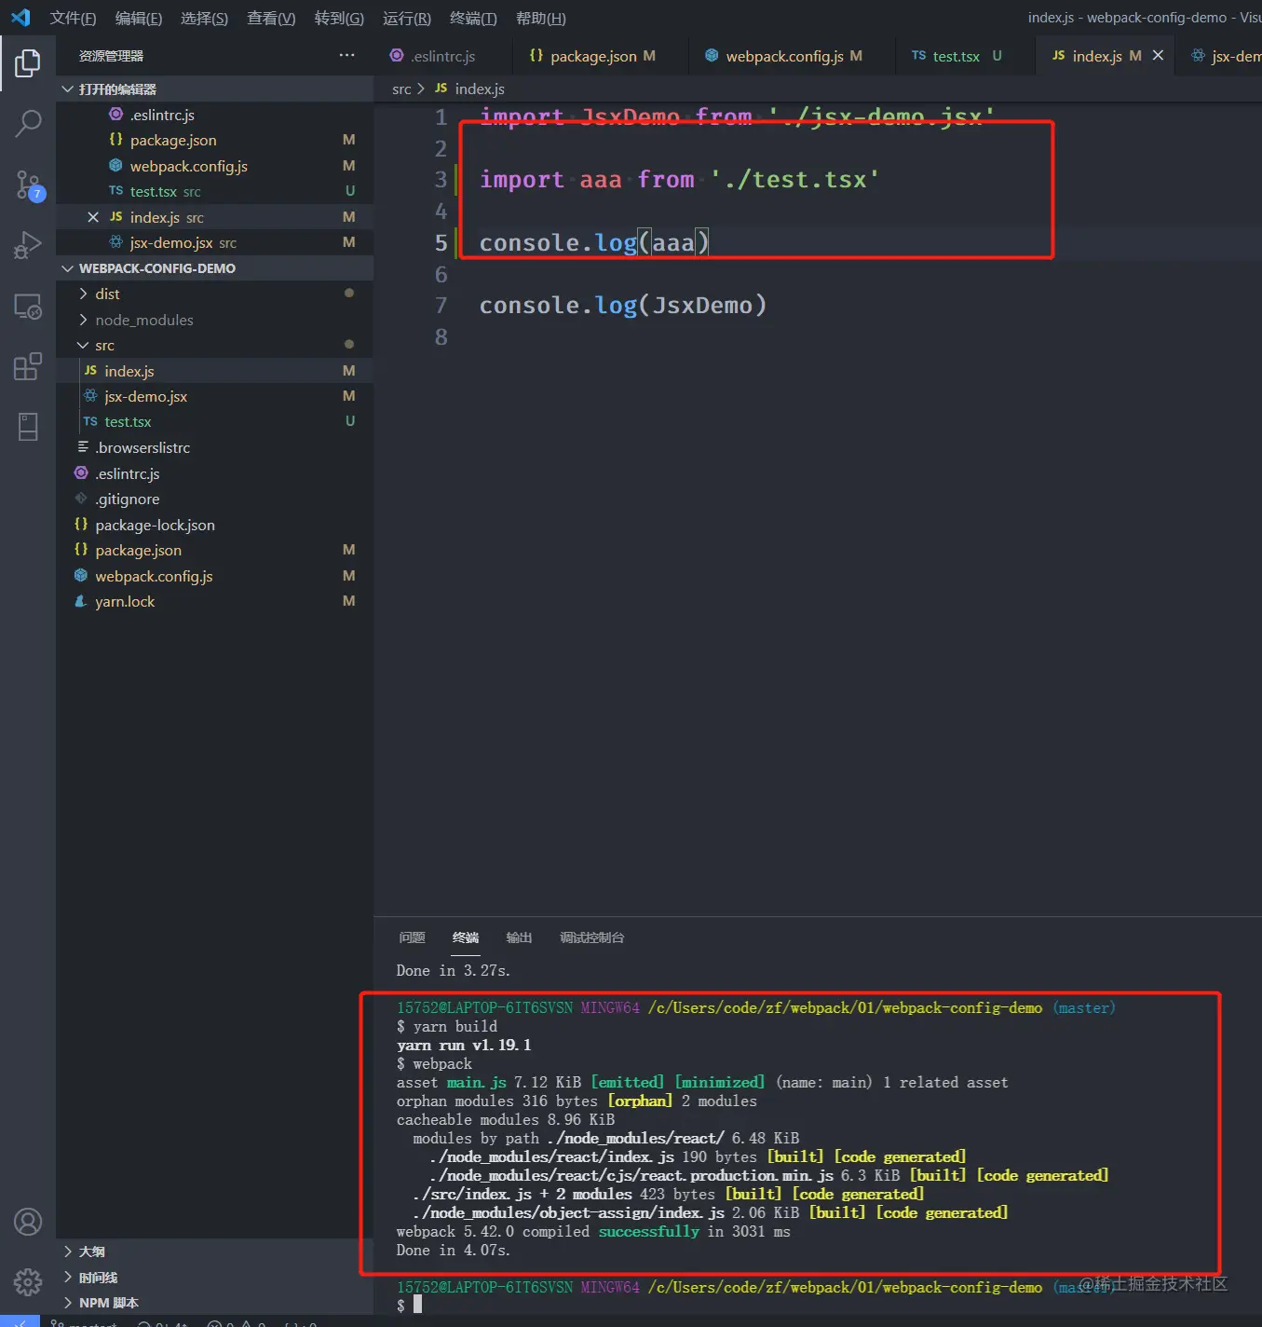This screenshot has height=1327, width=1262.
Task: Switch to the package.json editor tab
Action: [599, 56]
